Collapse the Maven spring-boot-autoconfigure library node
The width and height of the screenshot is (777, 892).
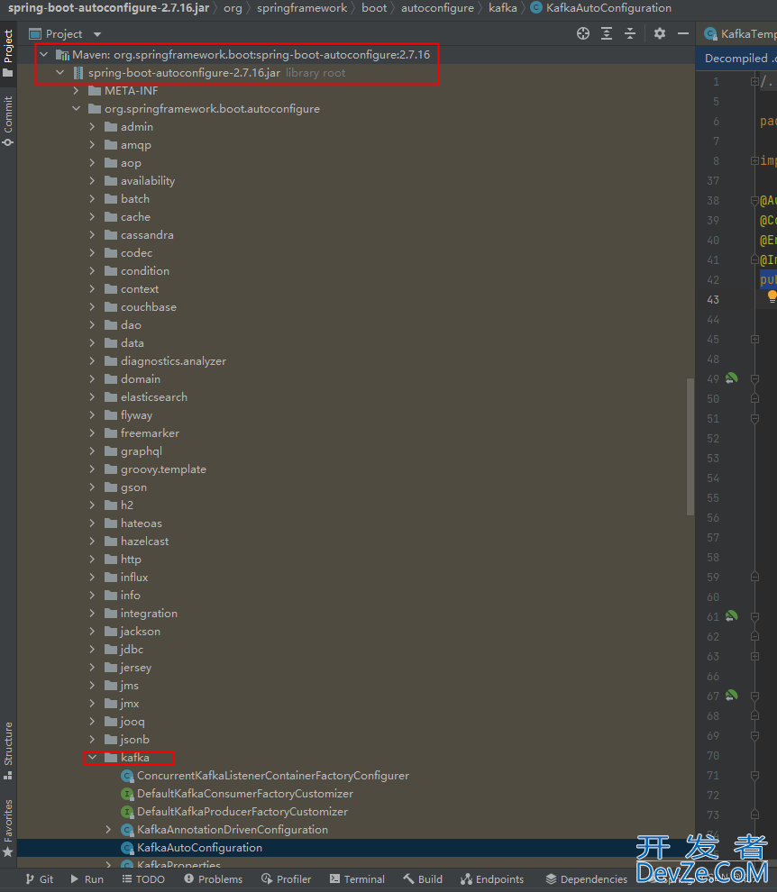coord(44,55)
